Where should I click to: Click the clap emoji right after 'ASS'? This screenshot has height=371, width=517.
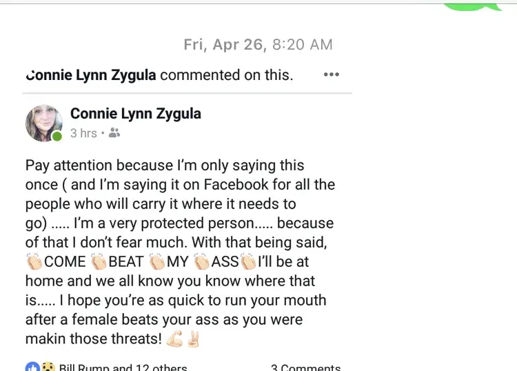pos(247,262)
